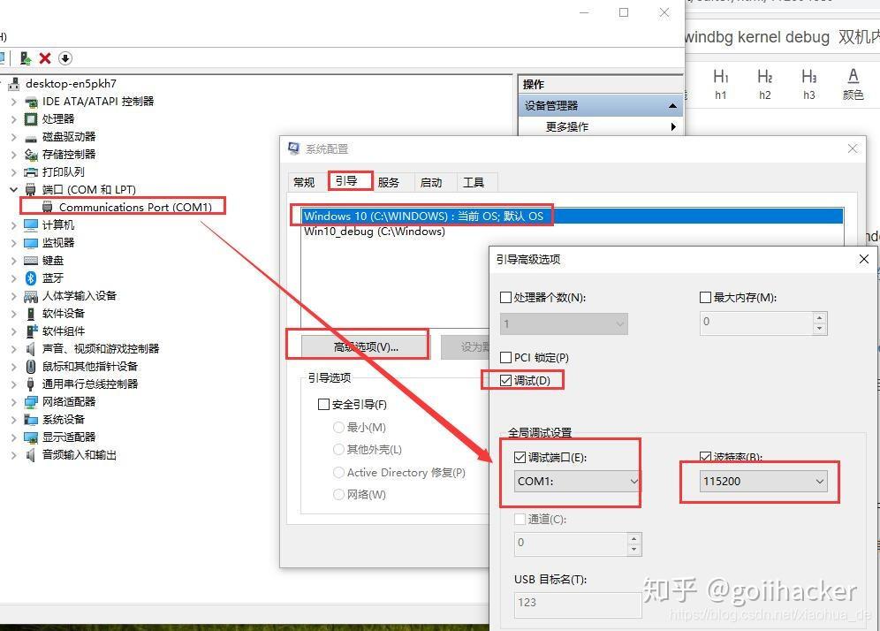Image resolution: width=880 pixels, height=631 pixels.
Task: Click the 存储控制器 storage controller icon
Action: pos(31,155)
